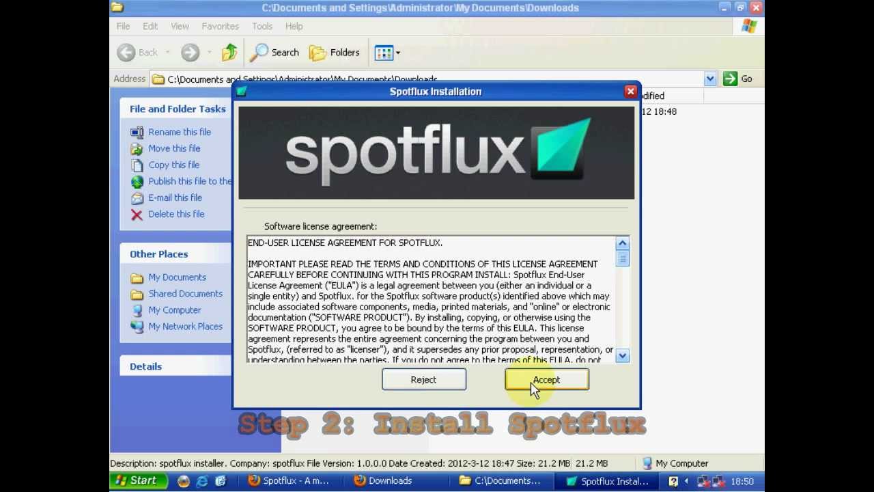Image resolution: width=874 pixels, height=492 pixels.
Task: Click the Details panel header
Action: point(175,367)
